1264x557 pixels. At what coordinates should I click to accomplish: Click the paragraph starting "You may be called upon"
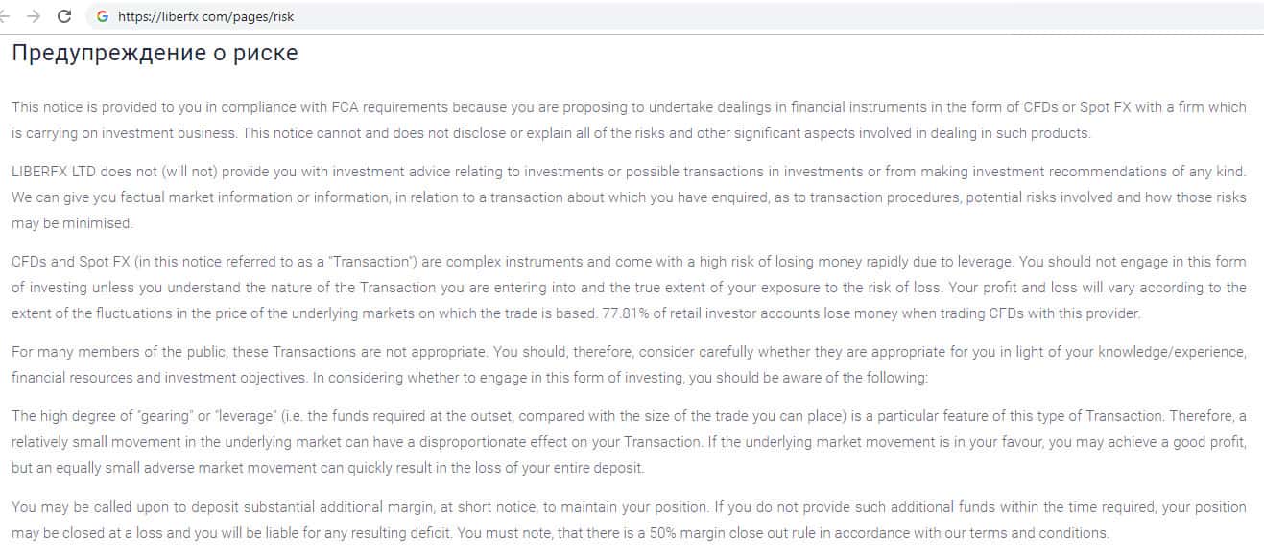click(x=629, y=519)
